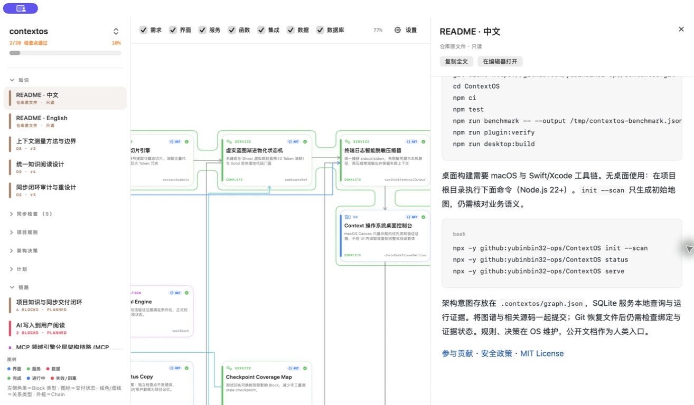Click the blue 界面 legend dot
Screen dimensions: 694x405
coord(9,369)
